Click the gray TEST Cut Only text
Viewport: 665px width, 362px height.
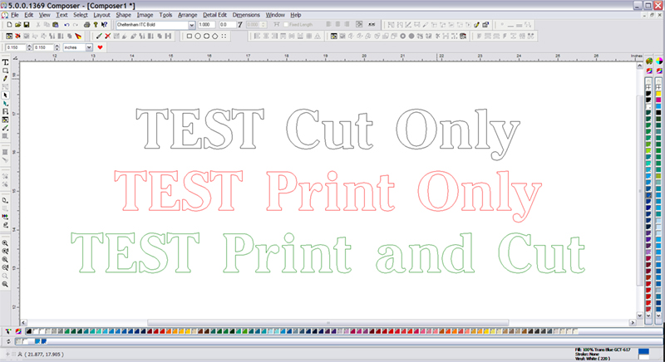[328, 133]
